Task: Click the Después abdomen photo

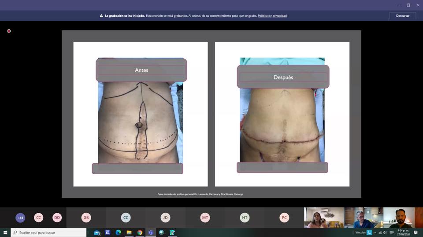Action: [282, 125]
